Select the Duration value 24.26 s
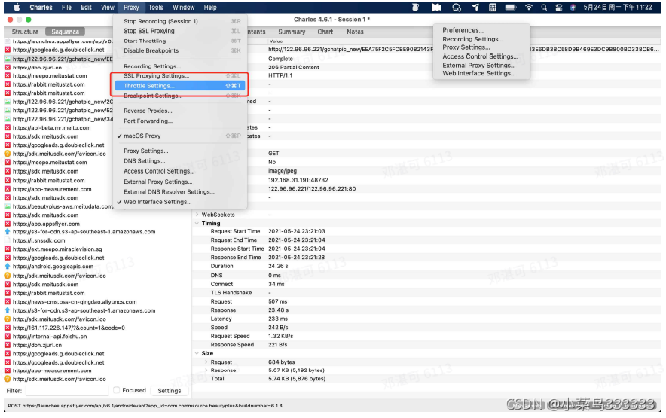Image resolution: width=666 pixels, height=418 pixels. tap(278, 266)
